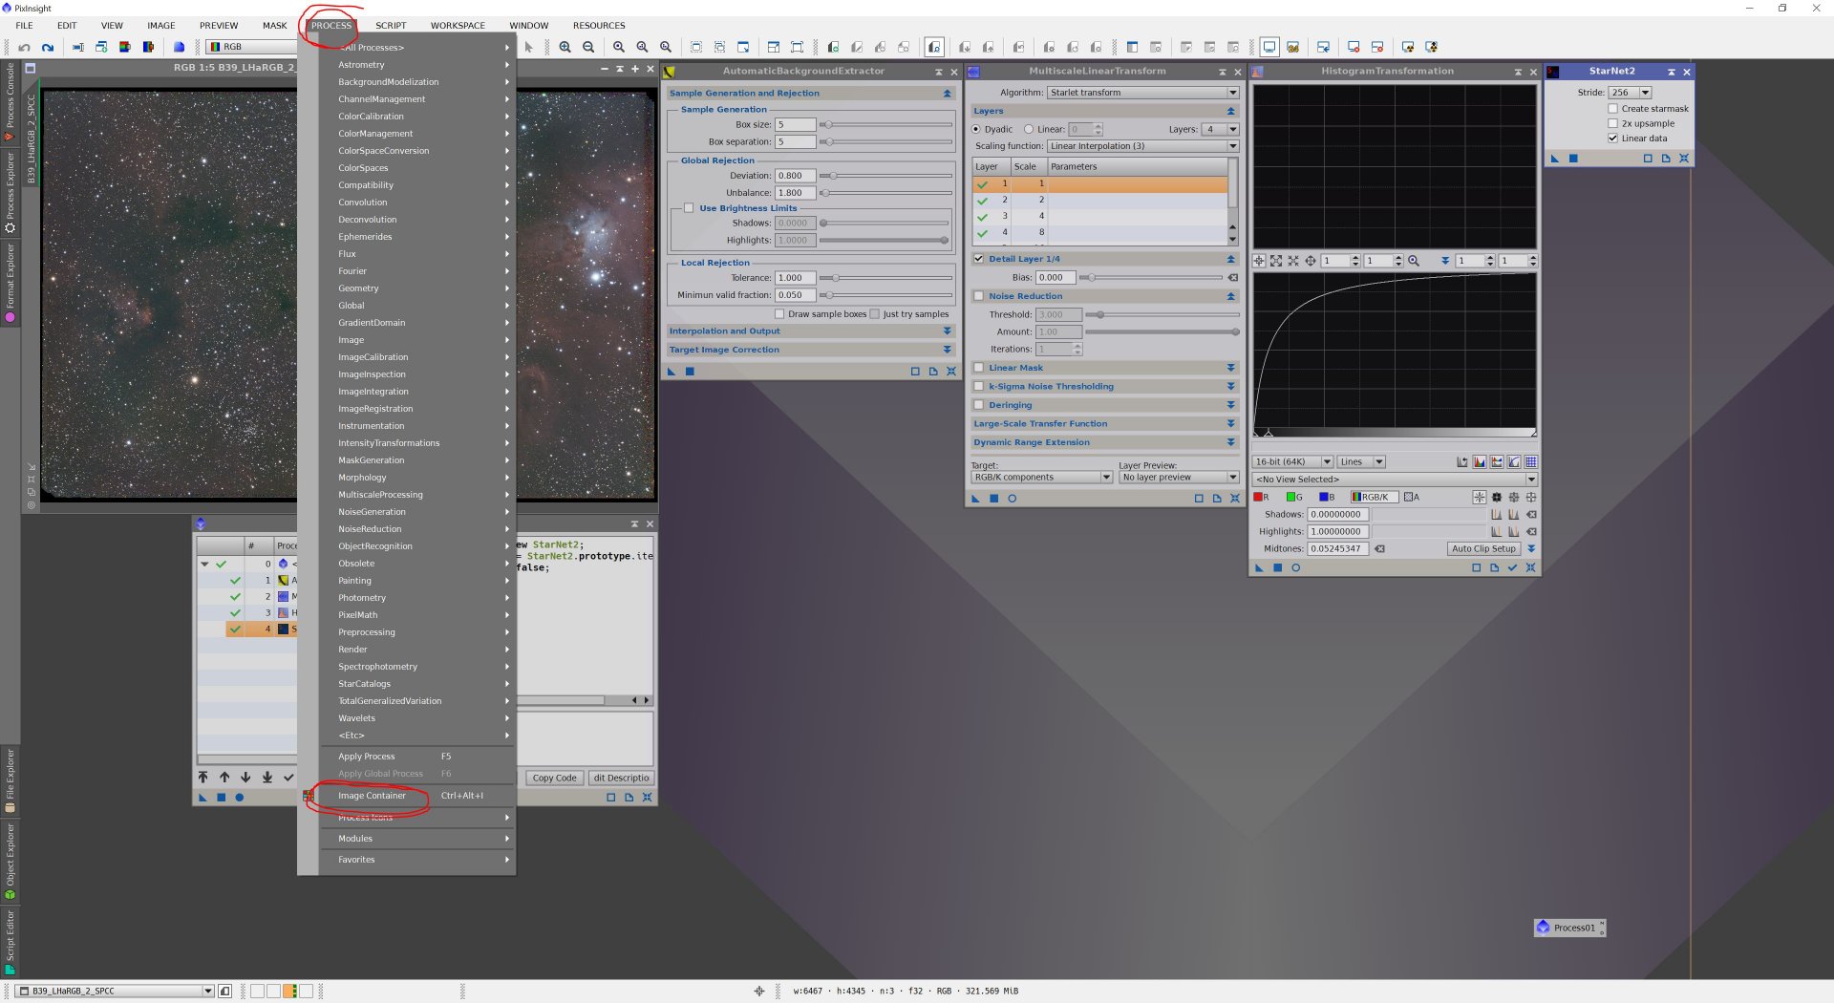The height and width of the screenshot is (1003, 1834).
Task: Open the 16-bit (64K) resolution dropdown
Action: pyautogui.click(x=1293, y=462)
